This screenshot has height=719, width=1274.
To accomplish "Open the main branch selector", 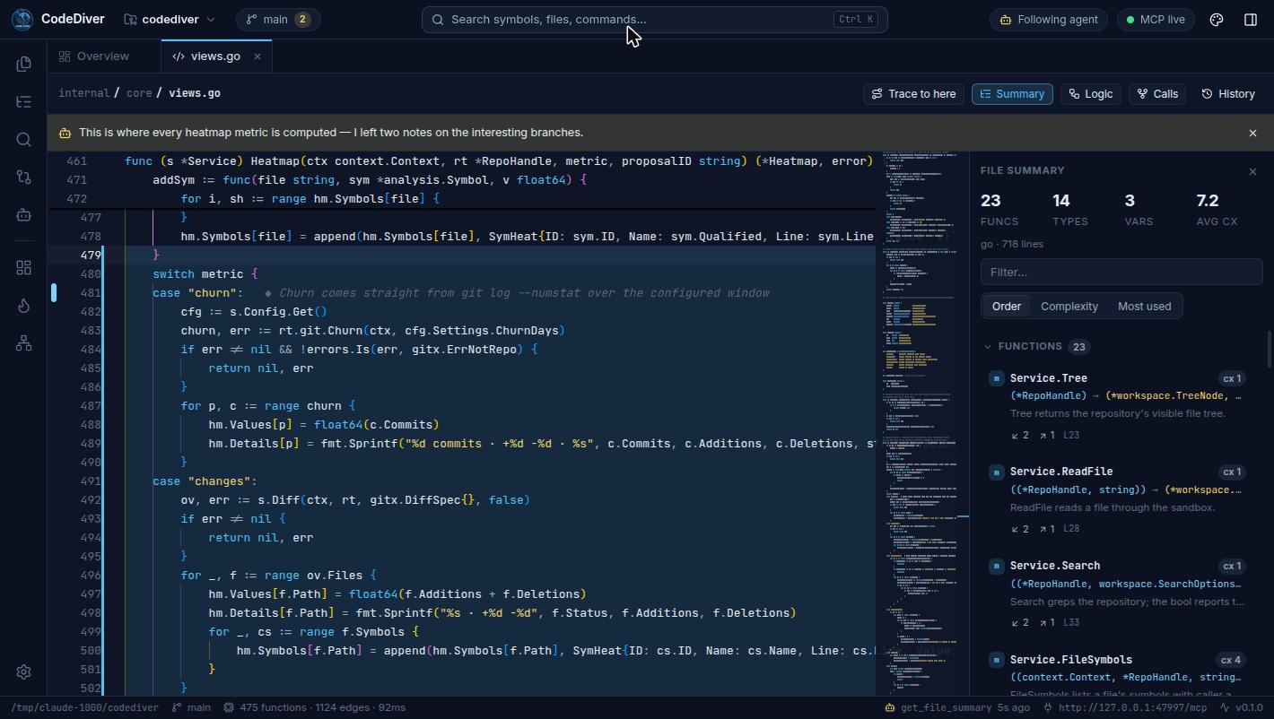I will [278, 19].
